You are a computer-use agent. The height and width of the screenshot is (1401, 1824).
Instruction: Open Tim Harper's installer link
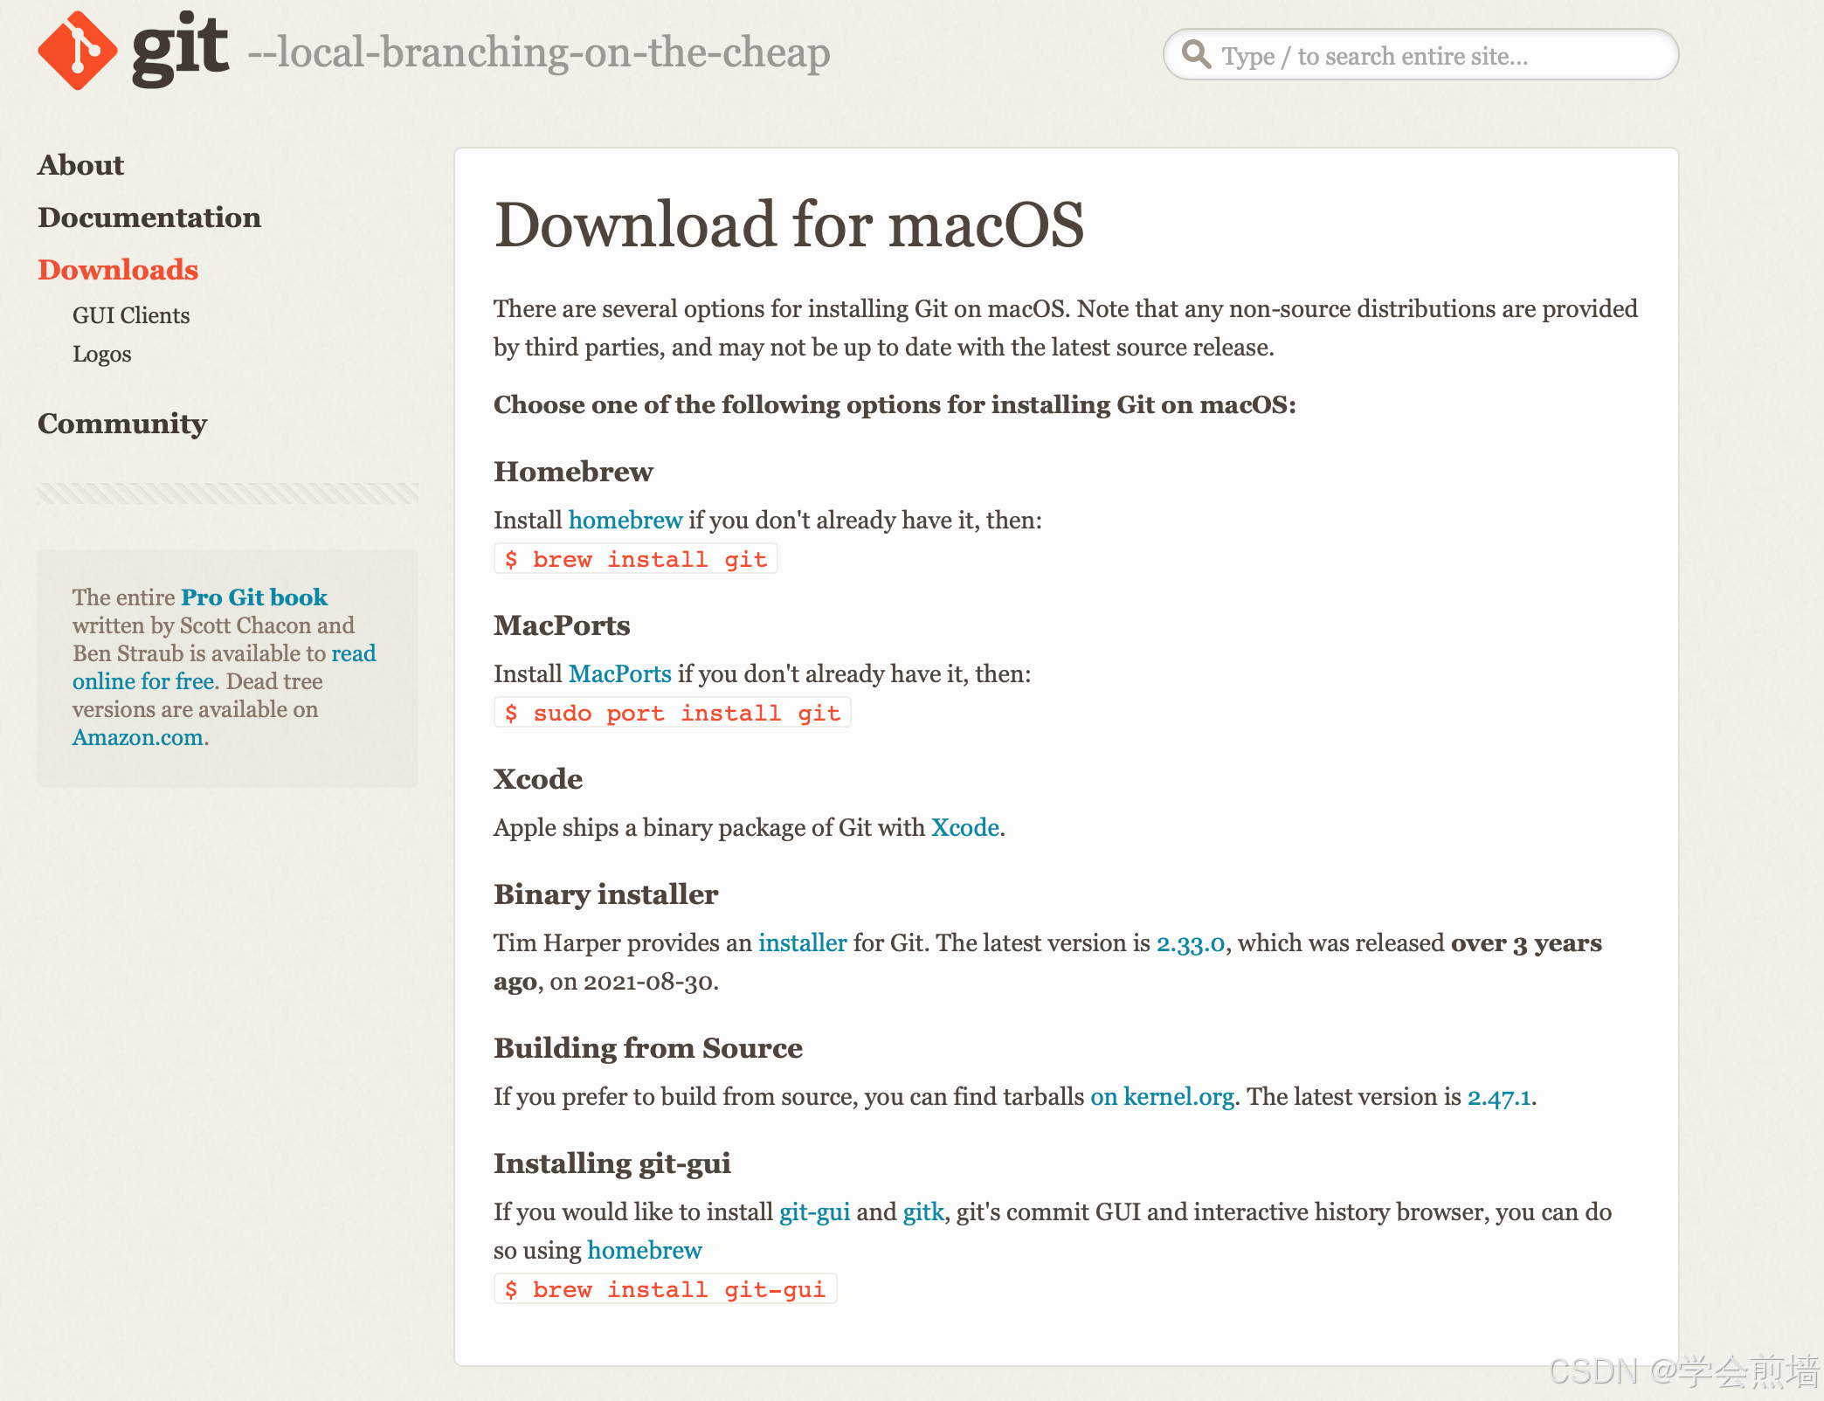click(x=803, y=943)
